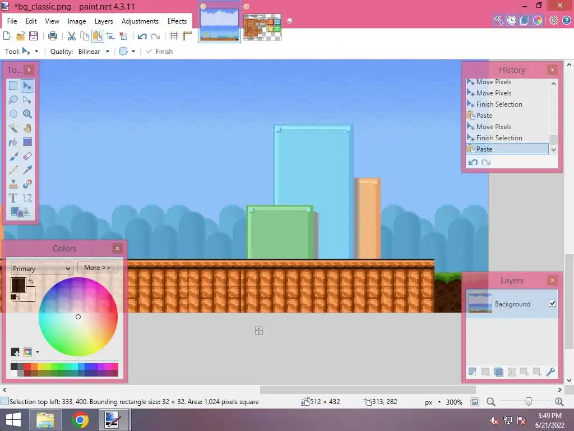Save the image with floppy icon

tap(34, 36)
